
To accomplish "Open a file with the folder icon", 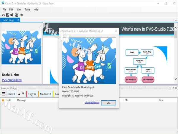I will coord(3,15).
